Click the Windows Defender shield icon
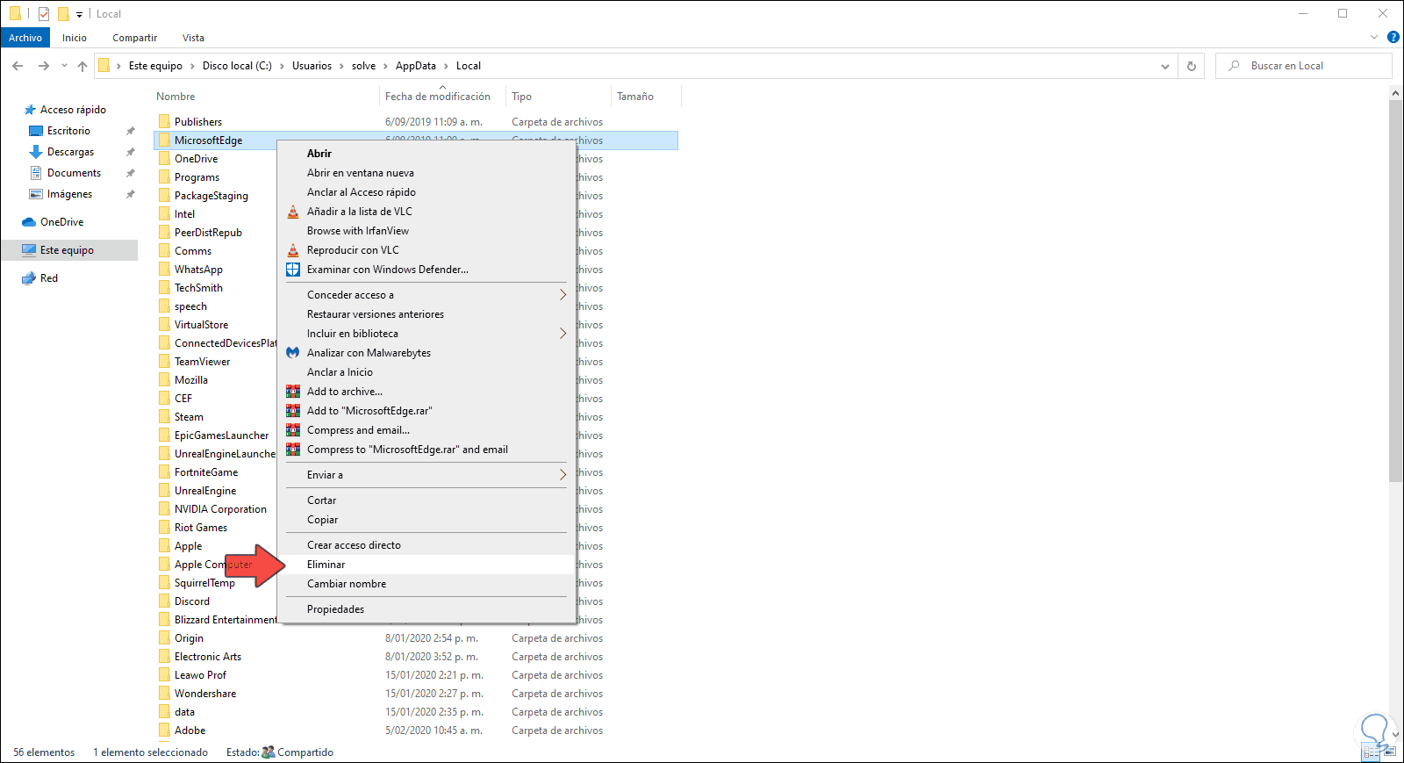 [x=293, y=270]
